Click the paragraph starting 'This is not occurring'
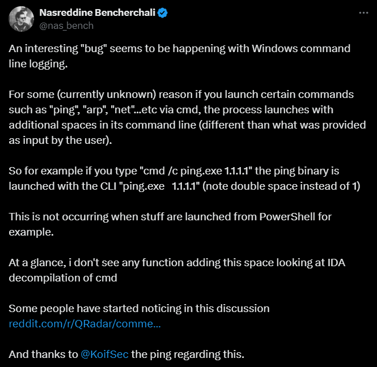 pos(170,224)
